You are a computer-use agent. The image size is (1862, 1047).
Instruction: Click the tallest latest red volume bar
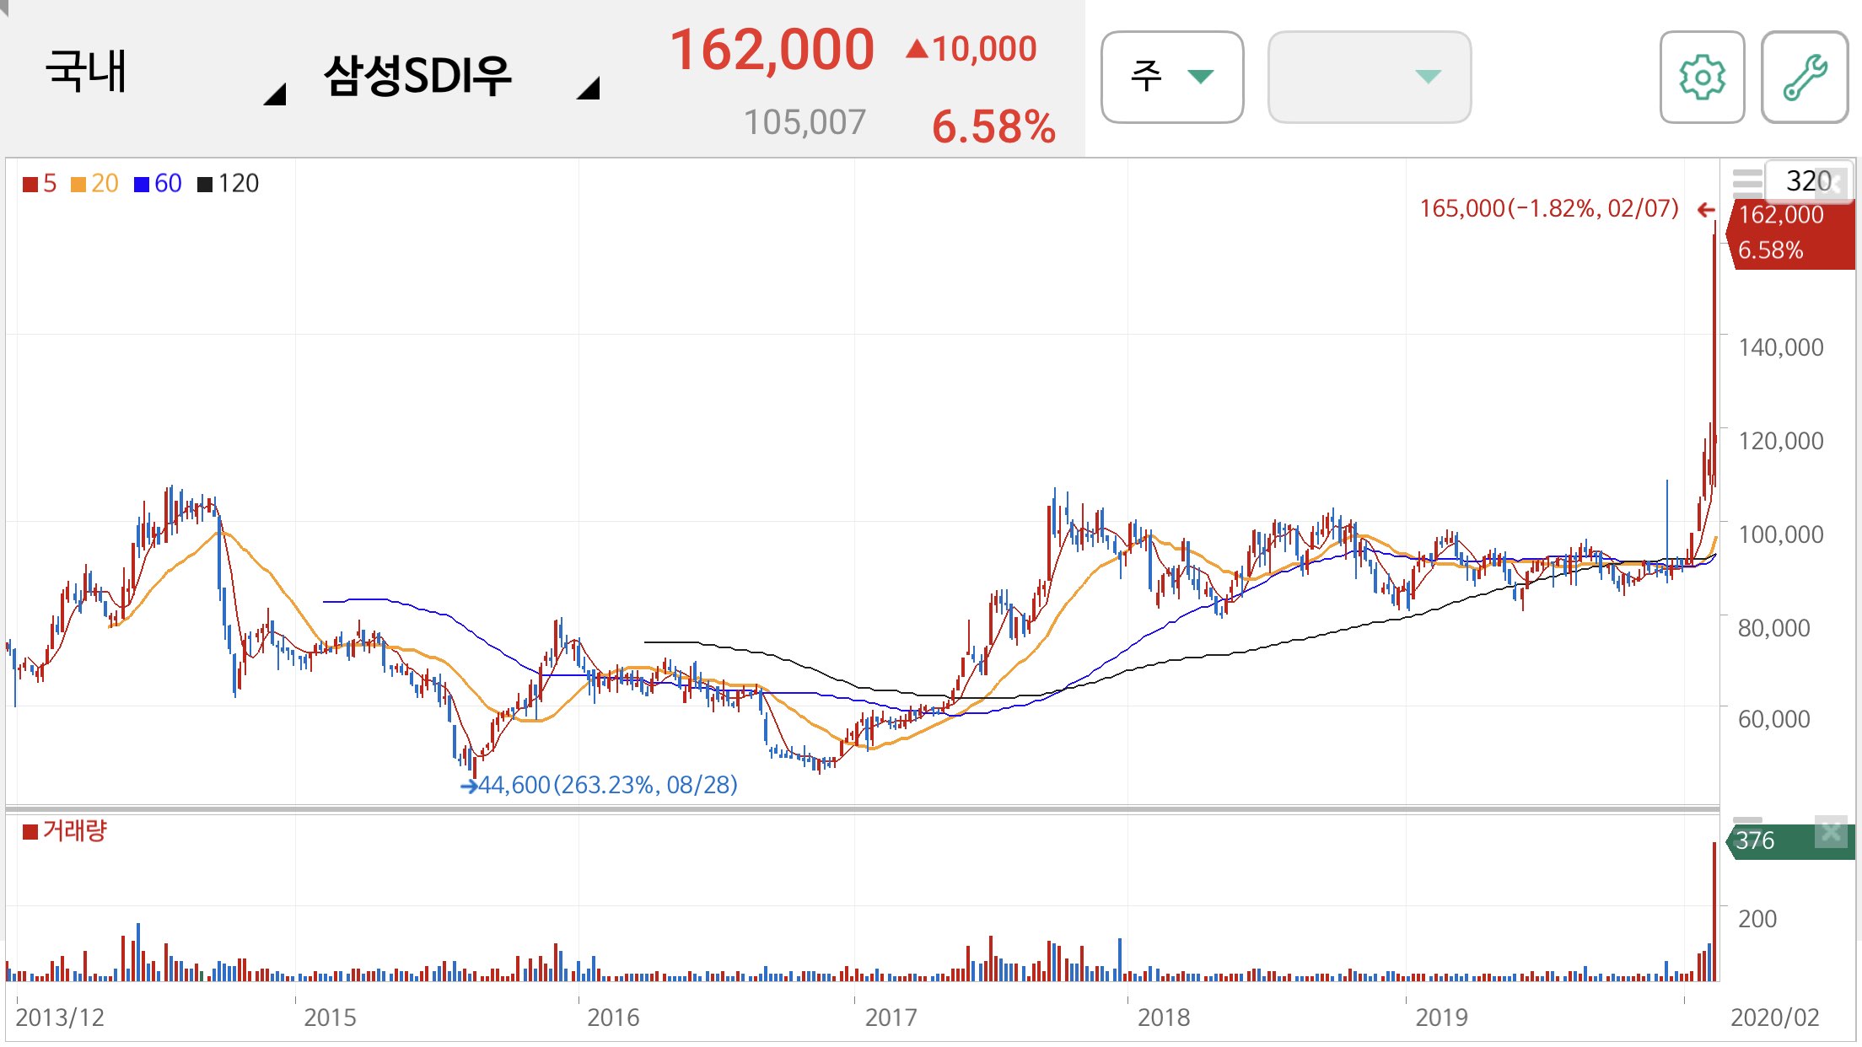coord(1714,911)
